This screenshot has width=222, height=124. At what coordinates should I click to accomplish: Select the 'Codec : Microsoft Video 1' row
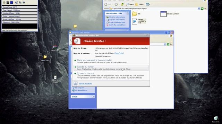coord(19,16)
